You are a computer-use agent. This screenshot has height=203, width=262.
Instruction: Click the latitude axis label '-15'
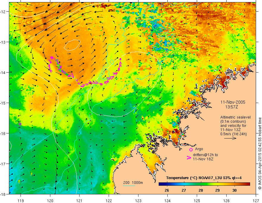(3, 103)
